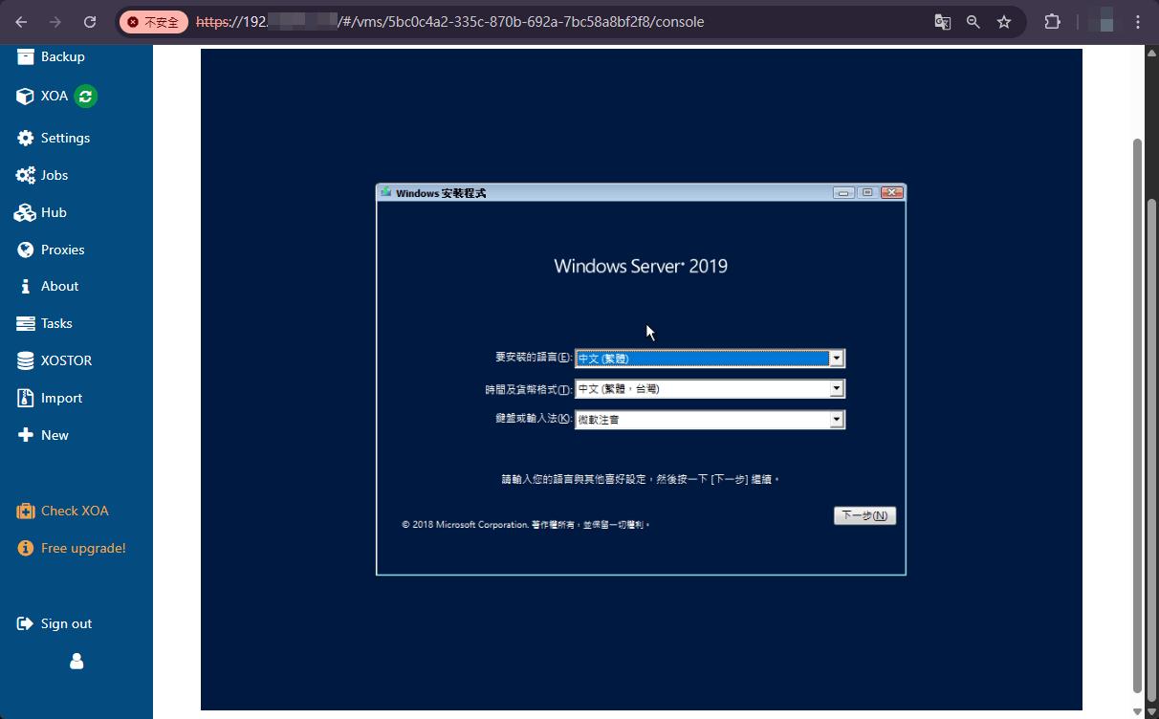
Task: Click the Free upgrade! link
Action: (83, 548)
